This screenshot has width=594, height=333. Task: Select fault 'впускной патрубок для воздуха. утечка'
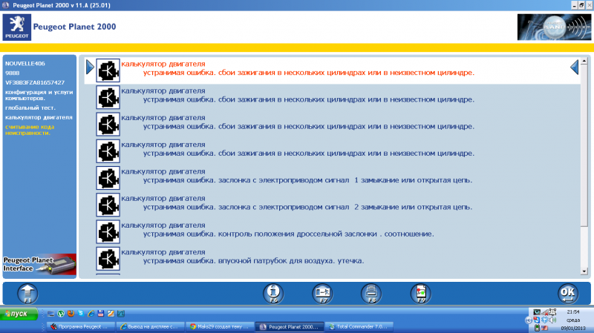pos(253,261)
